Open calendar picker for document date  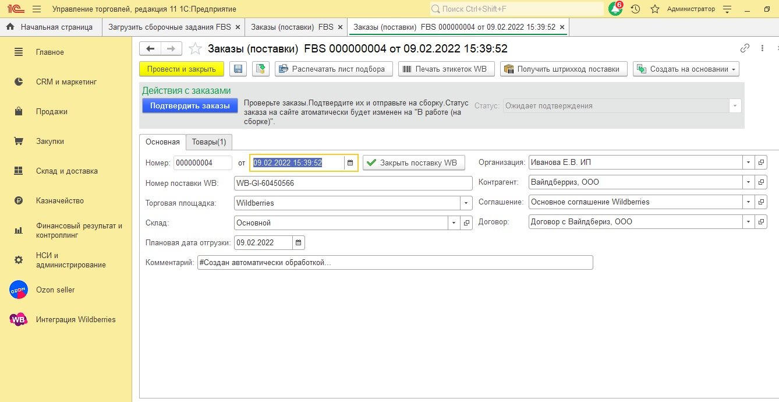click(350, 163)
